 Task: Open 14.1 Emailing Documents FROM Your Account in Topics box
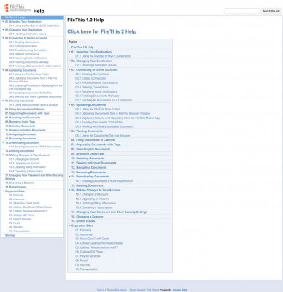tap(104, 181)
